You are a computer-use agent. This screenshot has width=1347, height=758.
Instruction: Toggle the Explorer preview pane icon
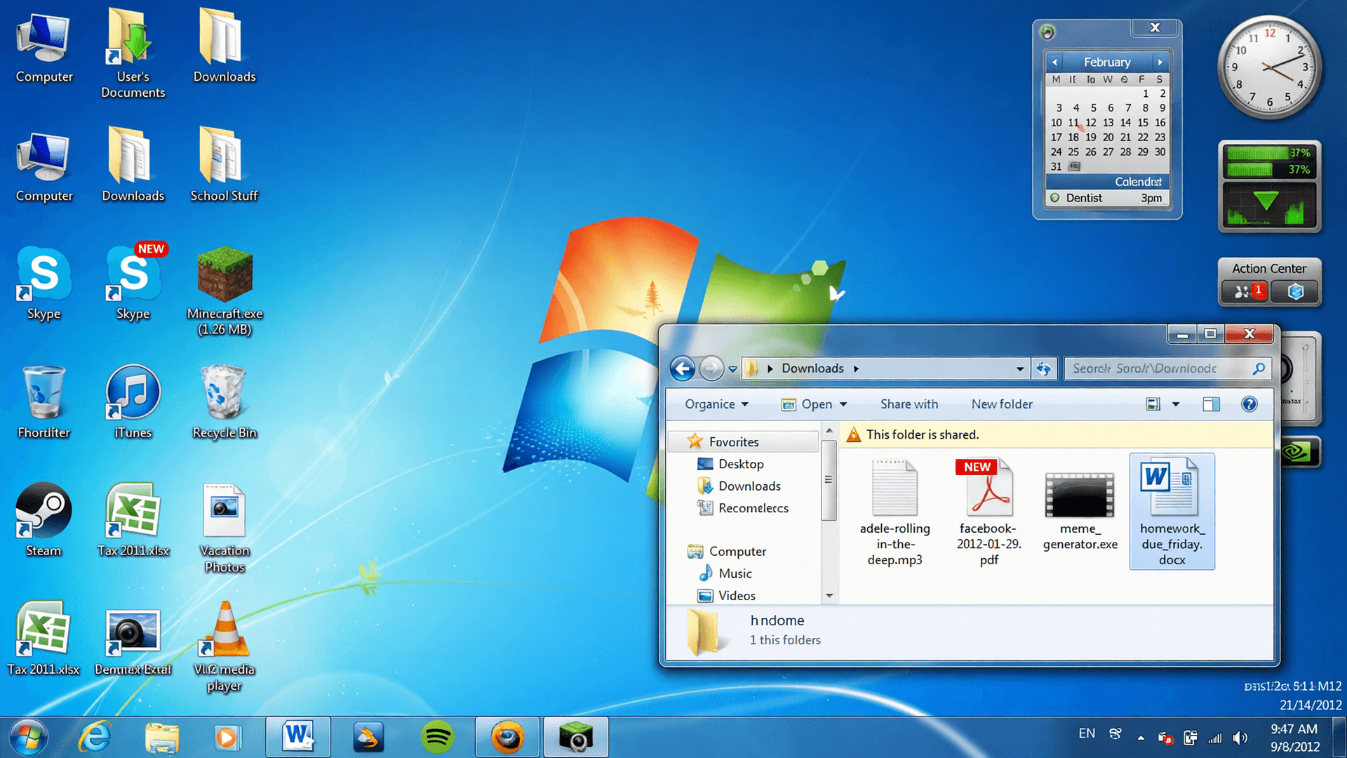1211,404
